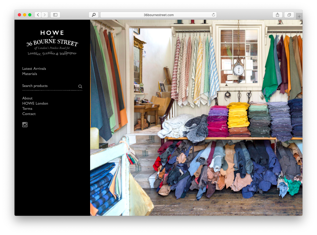Viewport: 317px width, 235px height.
Task: Go back using Safari's back arrow
Action: click(x=38, y=15)
